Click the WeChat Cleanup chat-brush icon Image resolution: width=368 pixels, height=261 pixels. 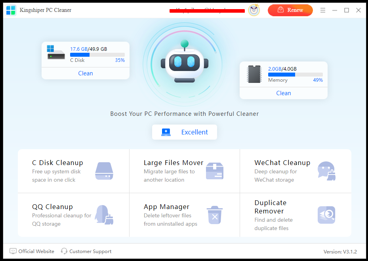point(326,171)
